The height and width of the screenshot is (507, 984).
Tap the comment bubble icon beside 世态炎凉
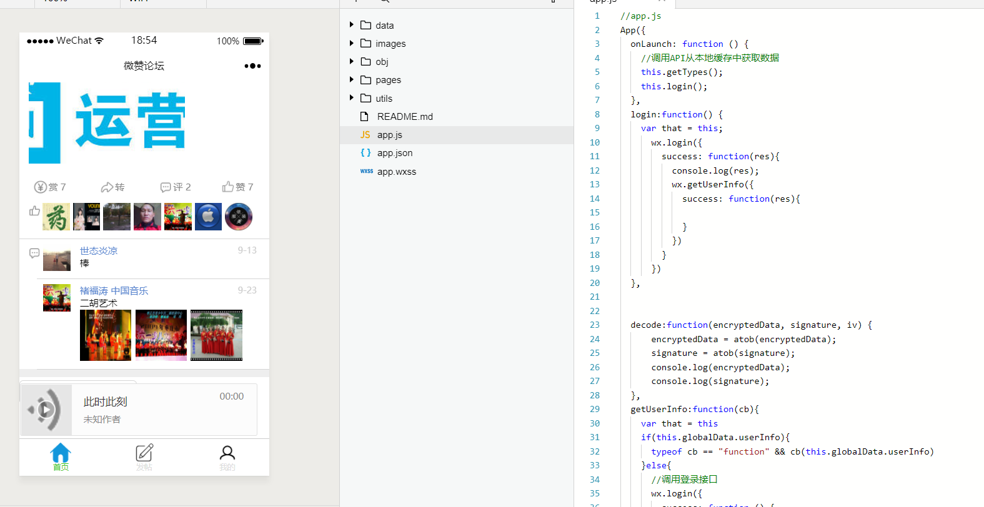34,253
